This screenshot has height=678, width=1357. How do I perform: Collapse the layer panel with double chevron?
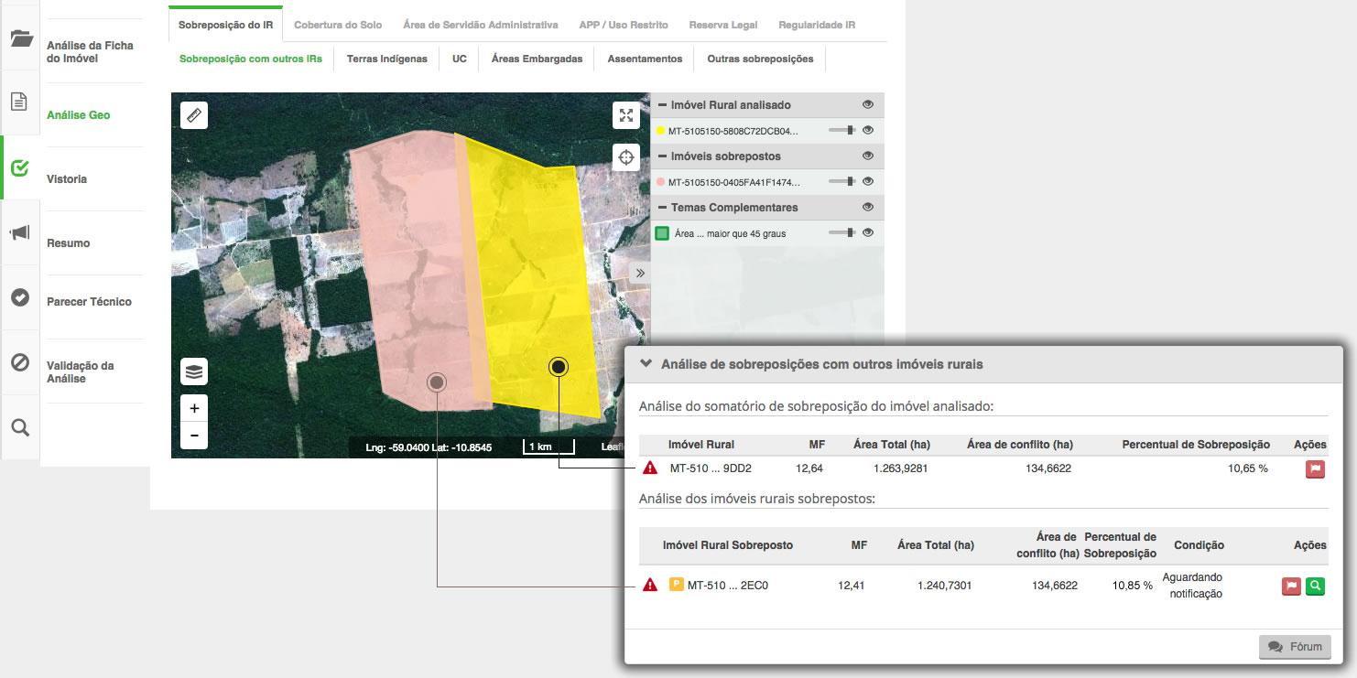640,273
